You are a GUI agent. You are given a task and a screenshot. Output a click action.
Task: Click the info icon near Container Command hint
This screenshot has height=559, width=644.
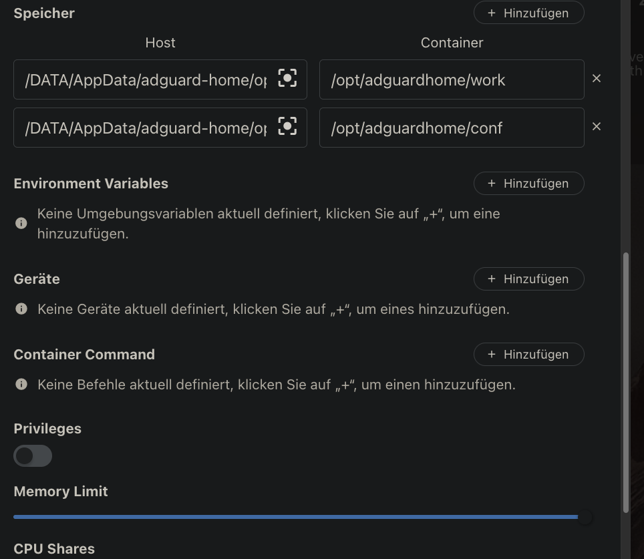pyautogui.click(x=21, y=384)
